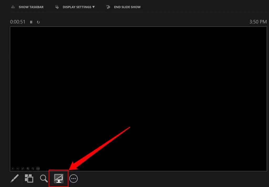Open small ellipsis menu inside slide preview

pos(38,169)
